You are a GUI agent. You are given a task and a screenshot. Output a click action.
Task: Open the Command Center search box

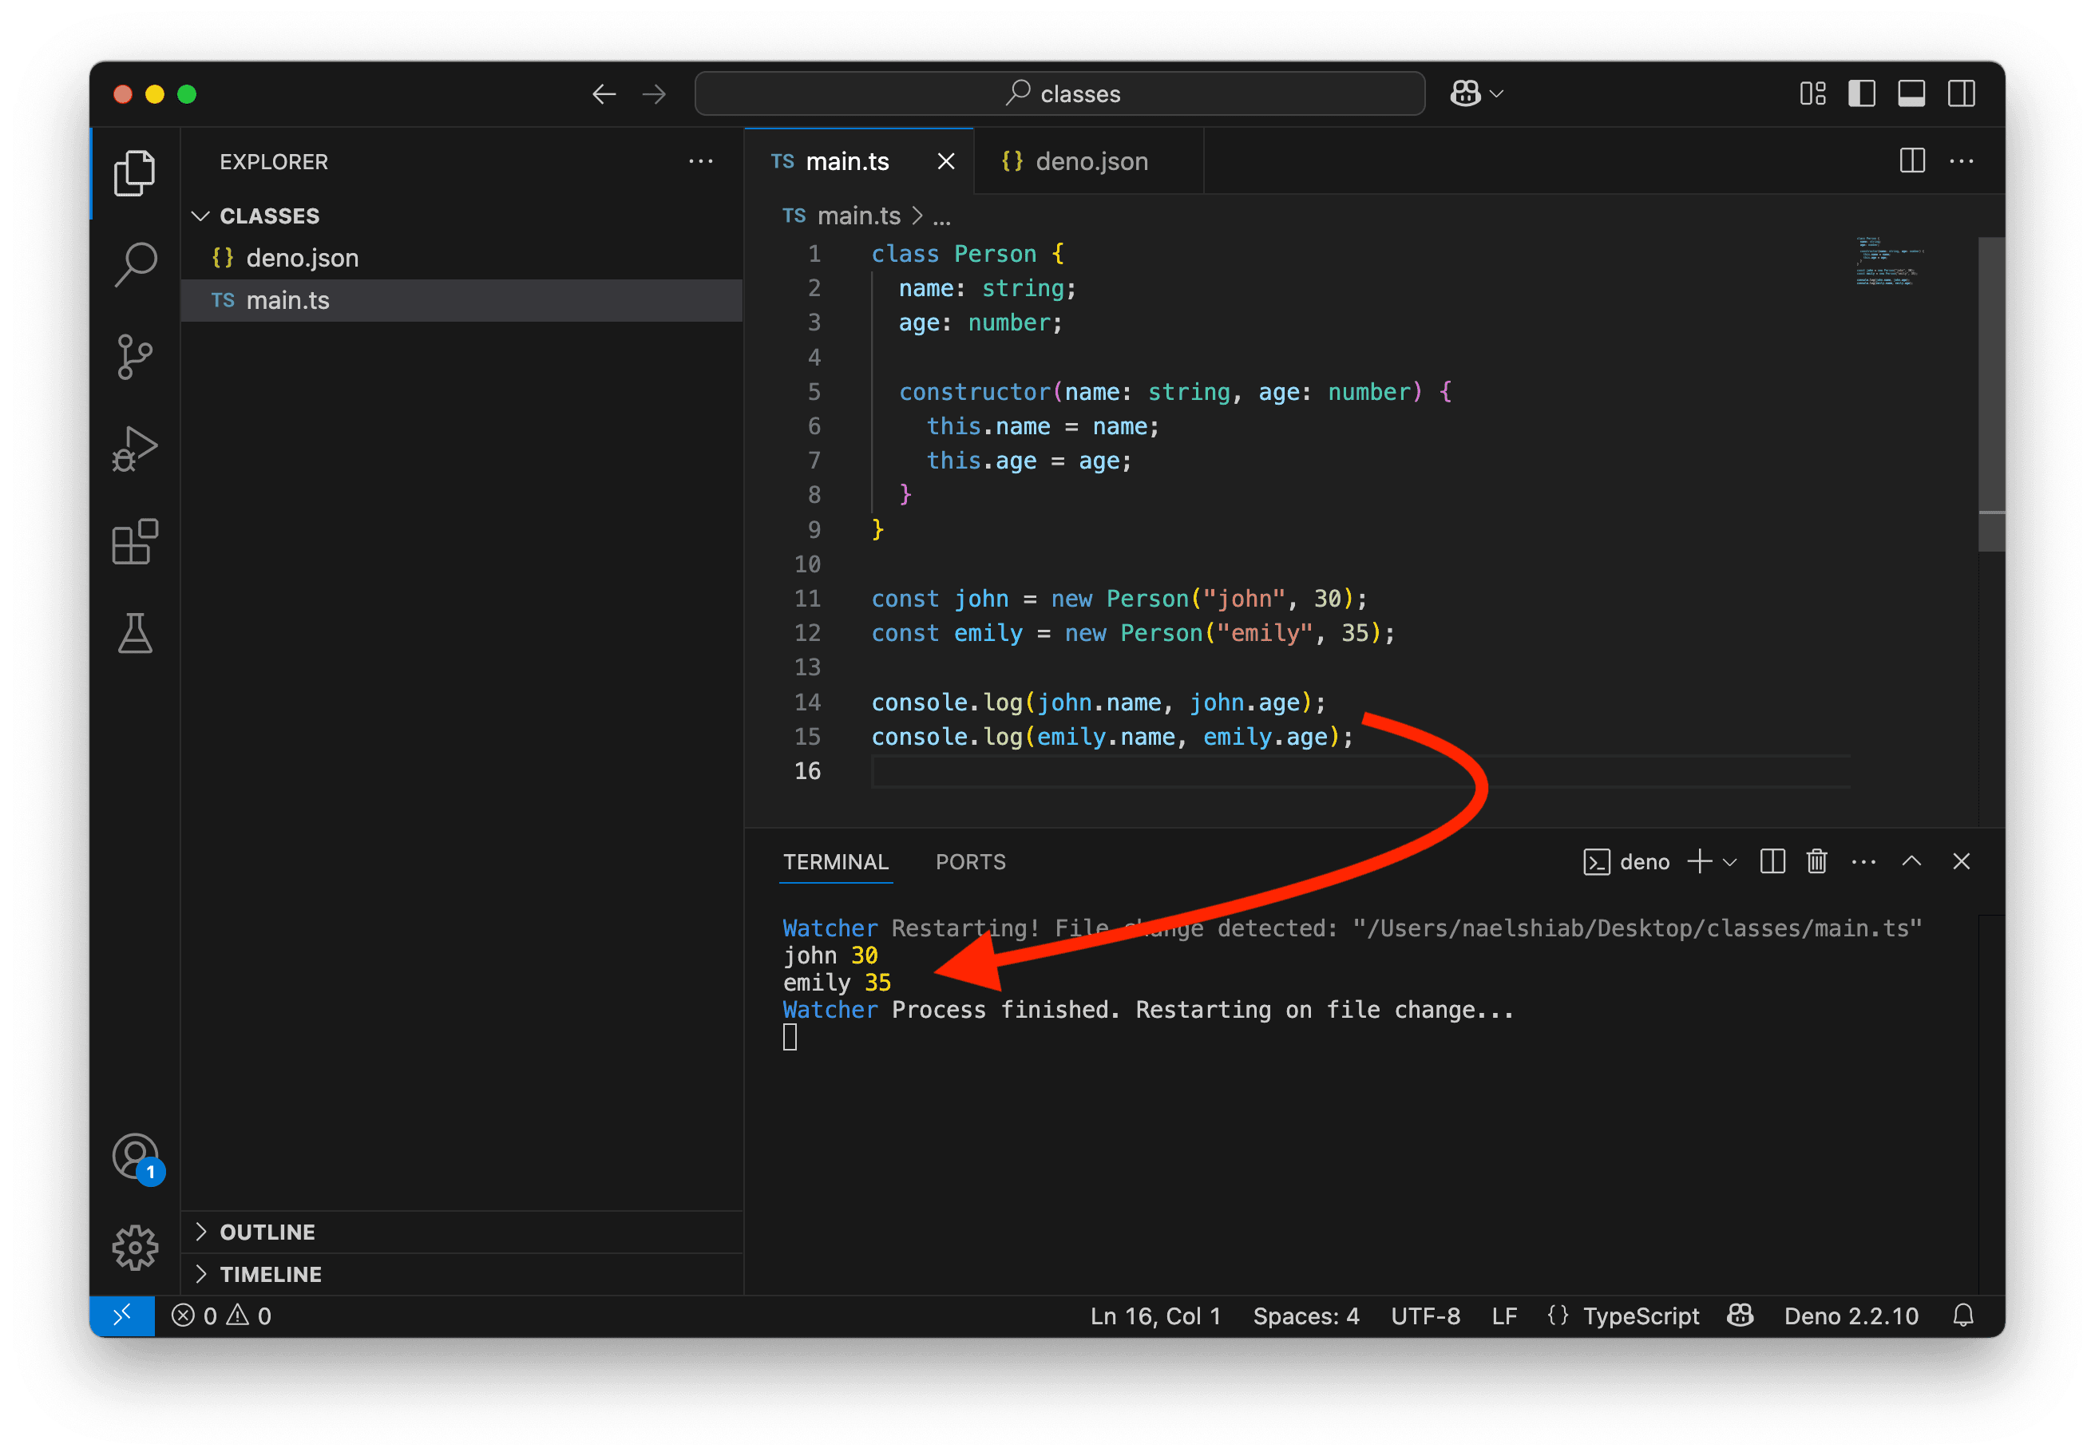pos(1059,94)
